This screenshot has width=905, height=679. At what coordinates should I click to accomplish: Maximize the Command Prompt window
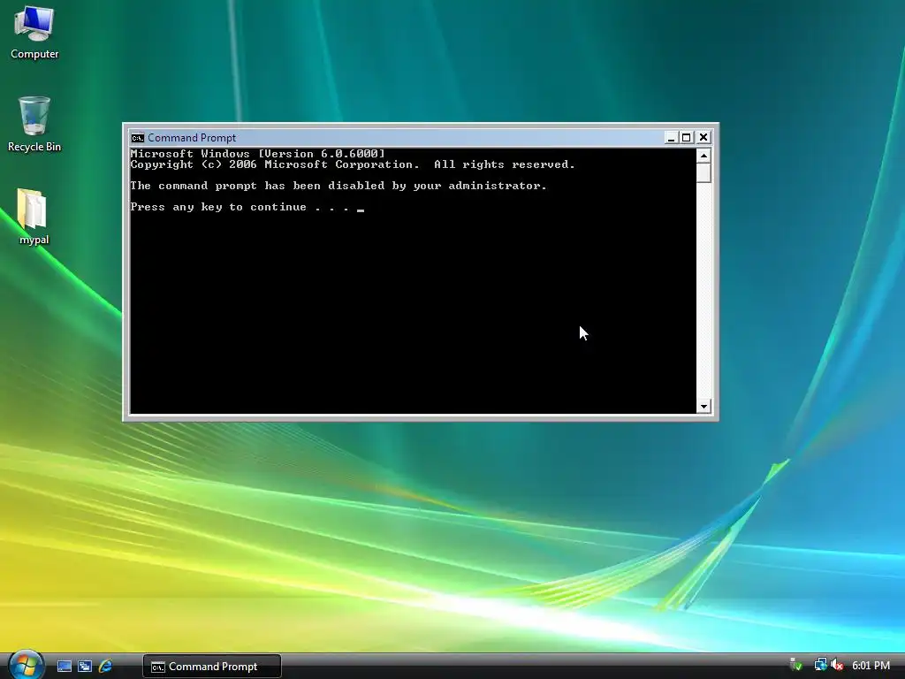[x=686, y=137]
